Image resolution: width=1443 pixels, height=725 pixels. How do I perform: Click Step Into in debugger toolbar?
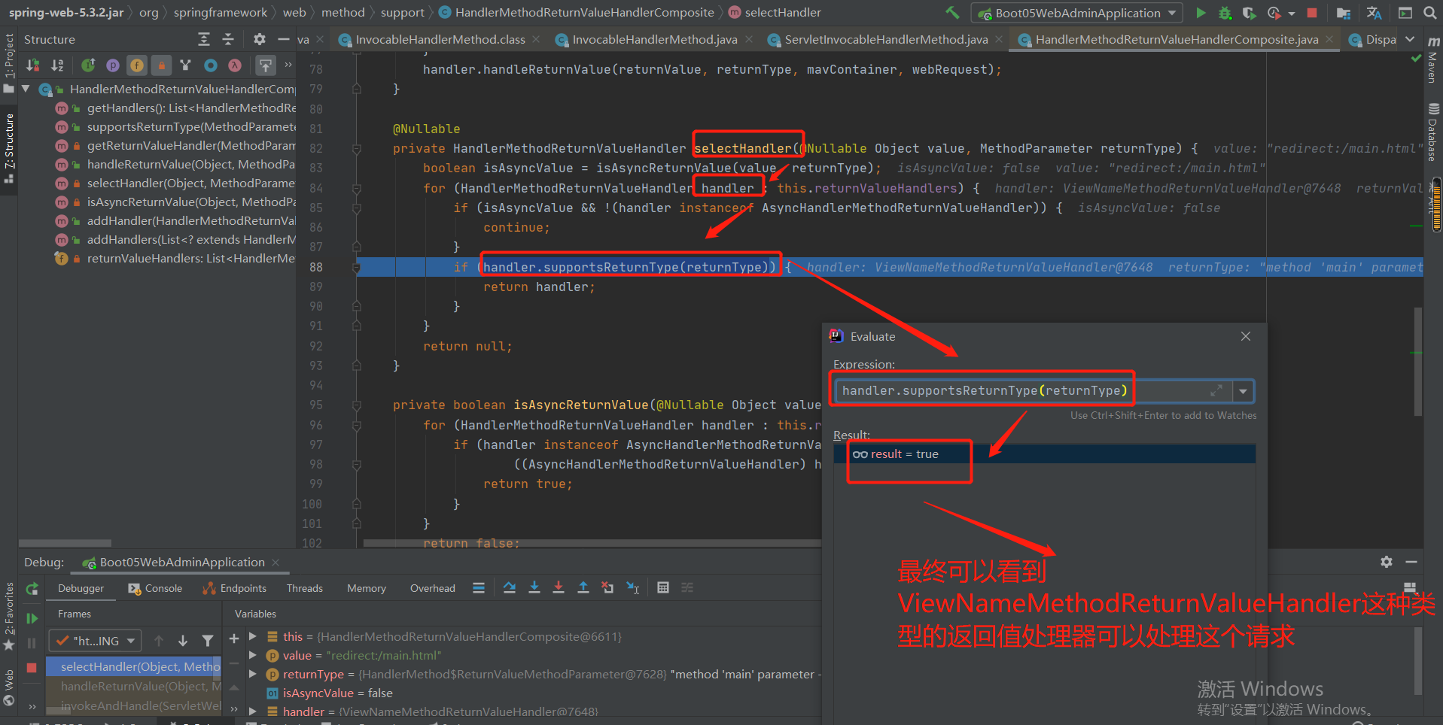pyautogui.click(x=534, y=588)
